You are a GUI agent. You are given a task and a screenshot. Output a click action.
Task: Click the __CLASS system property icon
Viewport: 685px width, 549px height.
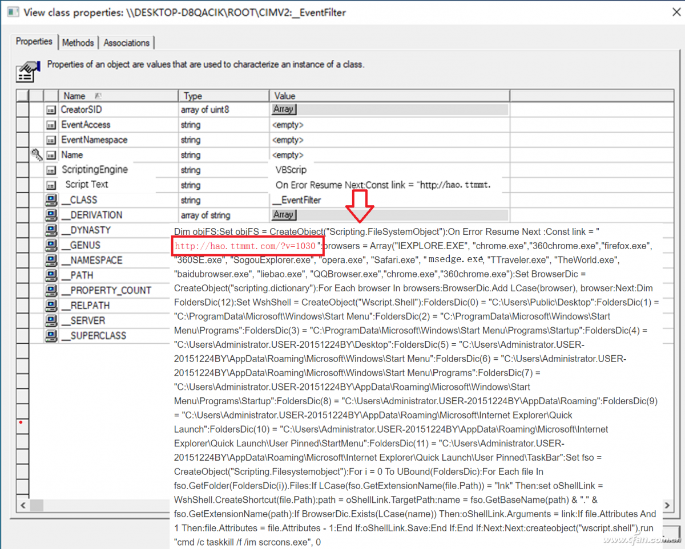(x=51, y=200)
